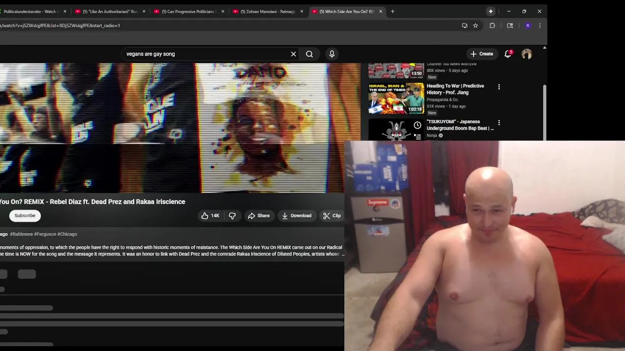Minimize the browser window
Image resolution: width=625 pixels, height=351 pixels.
[508, 11]
